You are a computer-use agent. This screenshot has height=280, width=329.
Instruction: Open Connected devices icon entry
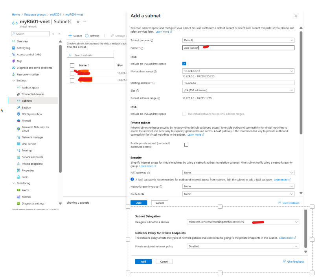coord(19,94)
